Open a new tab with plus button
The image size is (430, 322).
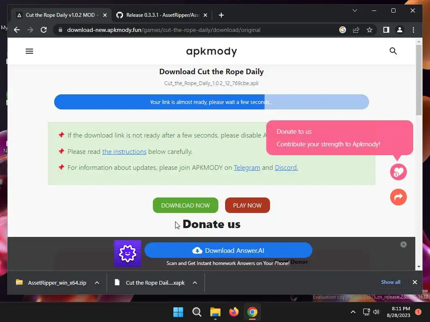pyautogui.click(x=221, y=15)
